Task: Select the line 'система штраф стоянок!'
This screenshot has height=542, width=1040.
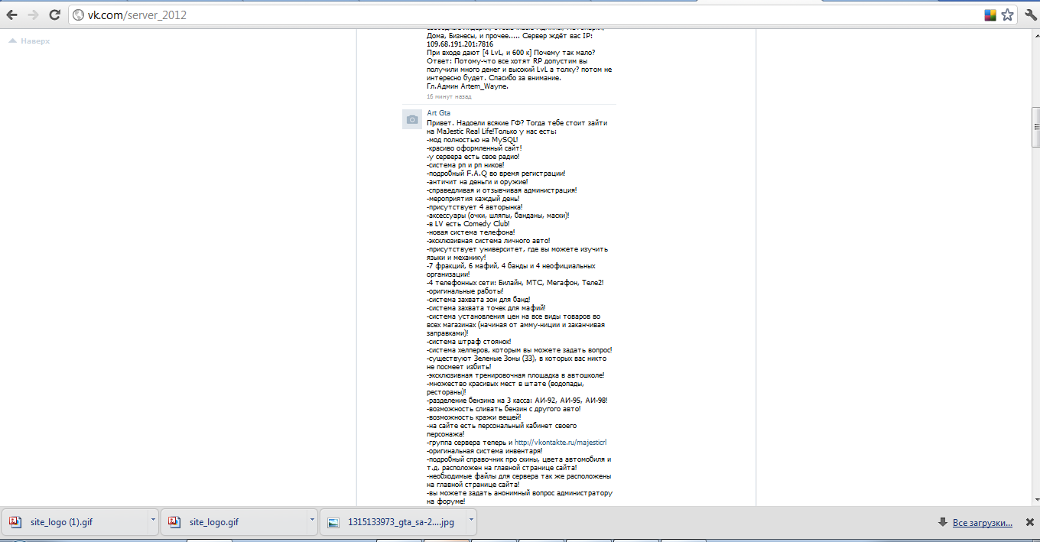Action: coord(470,341)
